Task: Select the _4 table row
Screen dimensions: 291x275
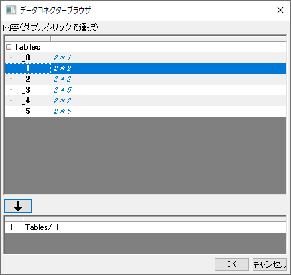Action: (145, 101)
